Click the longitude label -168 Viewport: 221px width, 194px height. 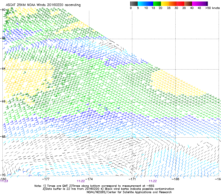pos(176,179)
